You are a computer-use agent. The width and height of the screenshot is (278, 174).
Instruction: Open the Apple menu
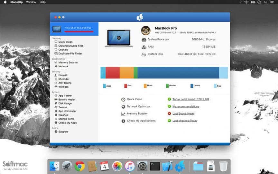tap(5, 2)
